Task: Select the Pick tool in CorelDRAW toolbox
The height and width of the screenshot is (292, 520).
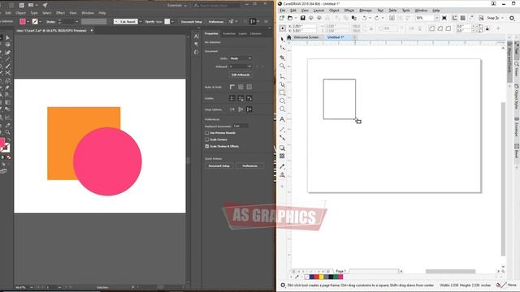Action: coord(282,39)
